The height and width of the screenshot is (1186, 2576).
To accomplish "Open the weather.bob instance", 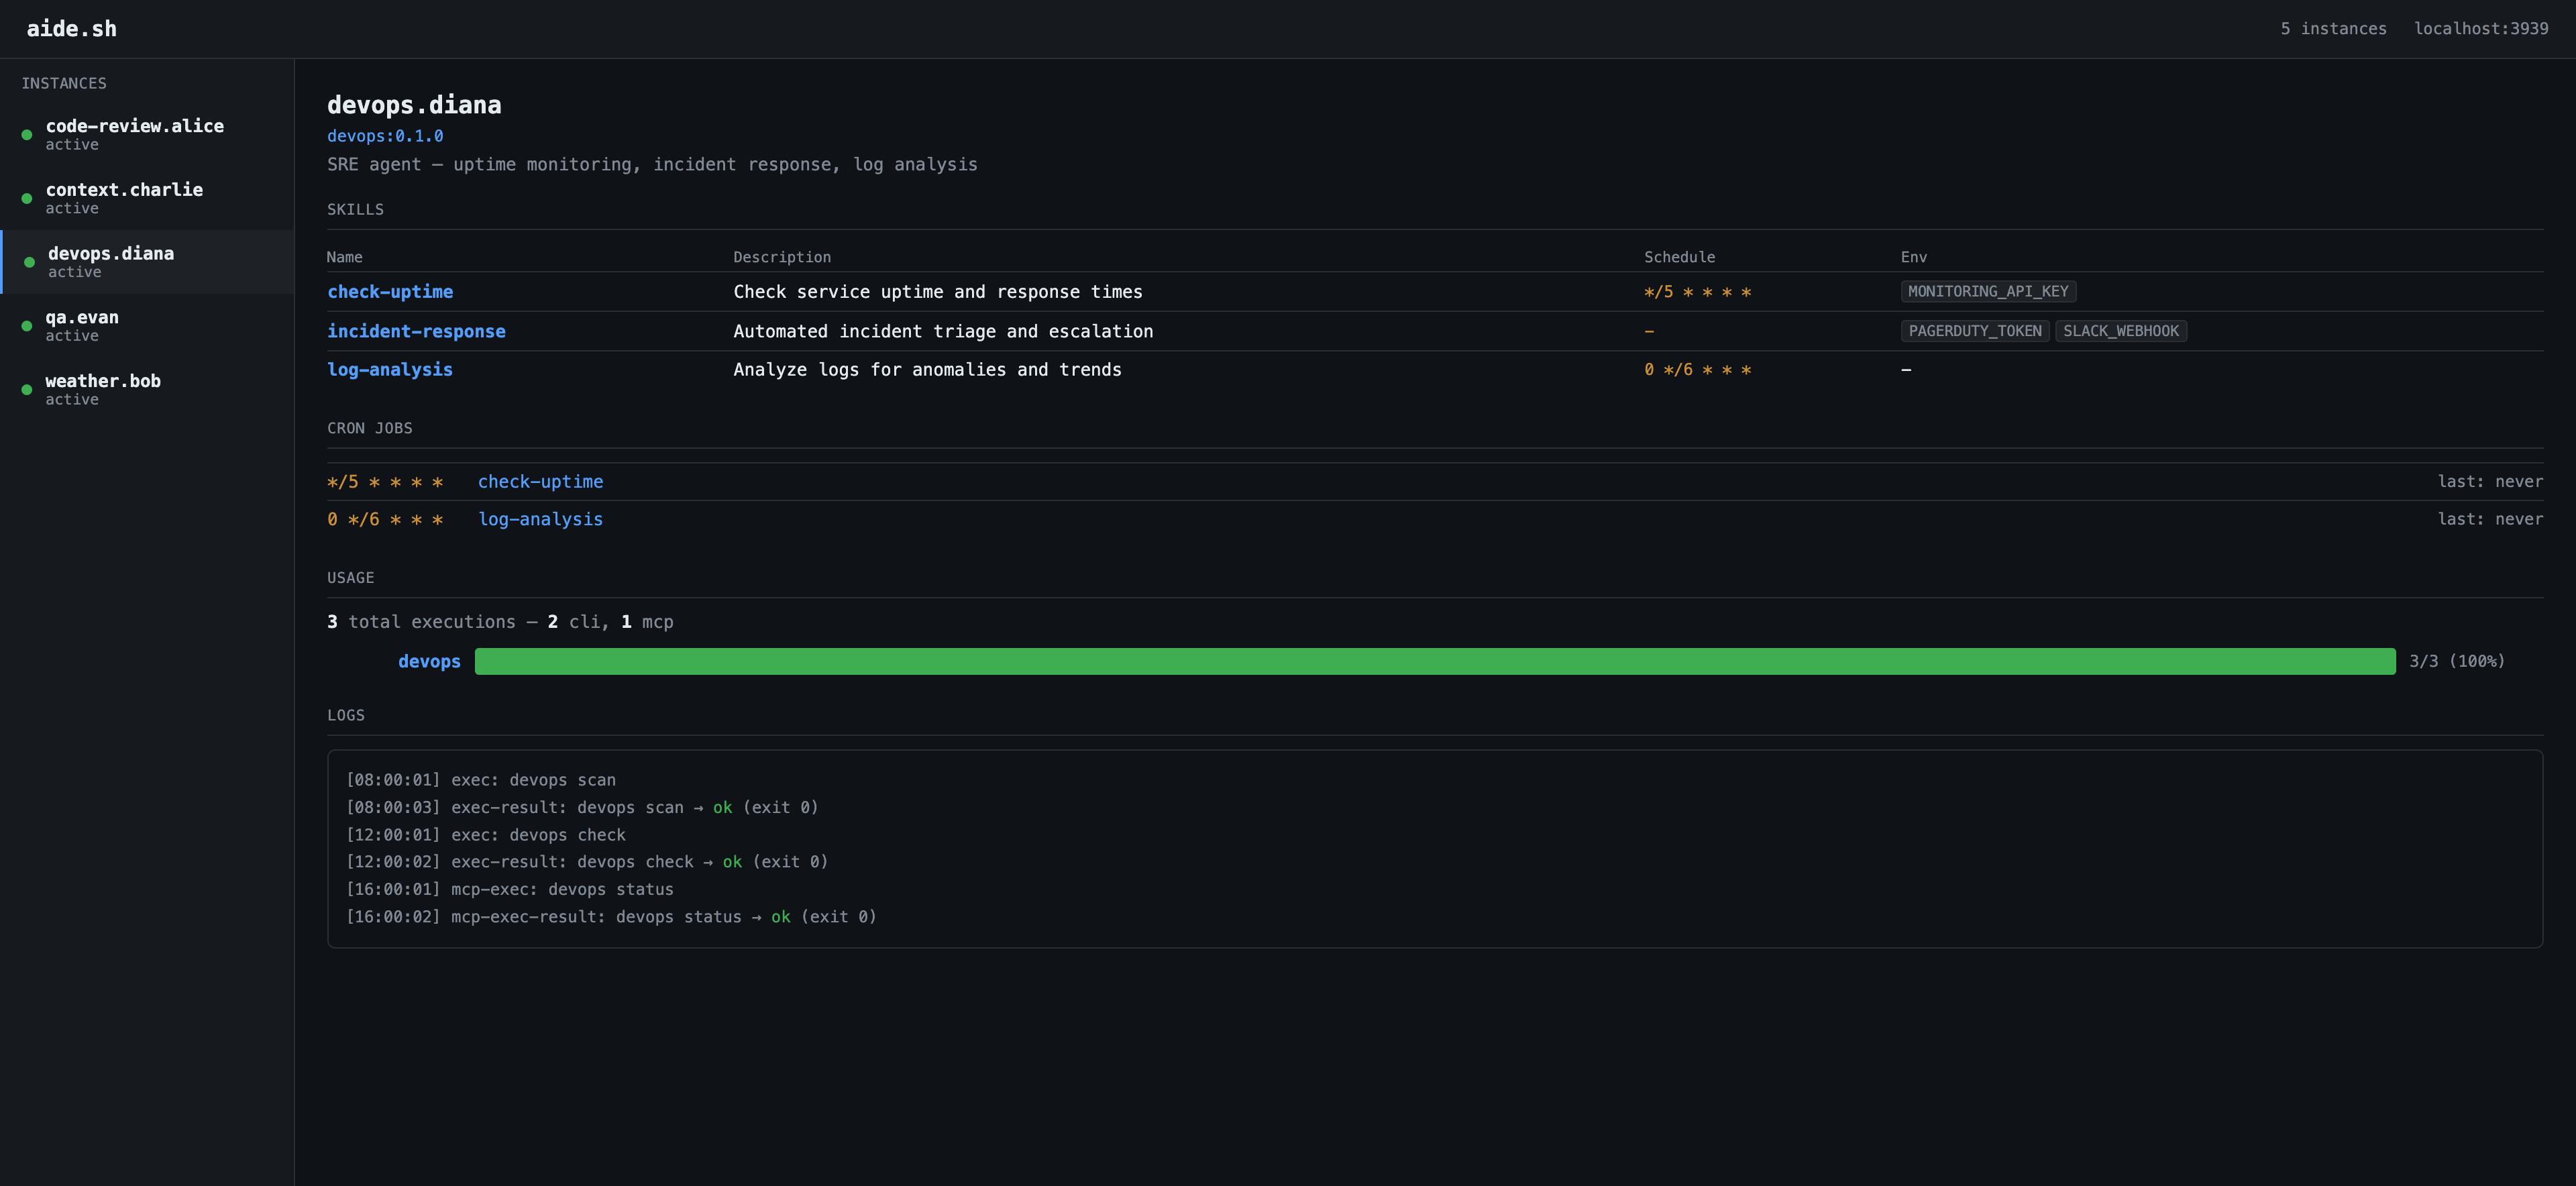I will pos(103,381).
